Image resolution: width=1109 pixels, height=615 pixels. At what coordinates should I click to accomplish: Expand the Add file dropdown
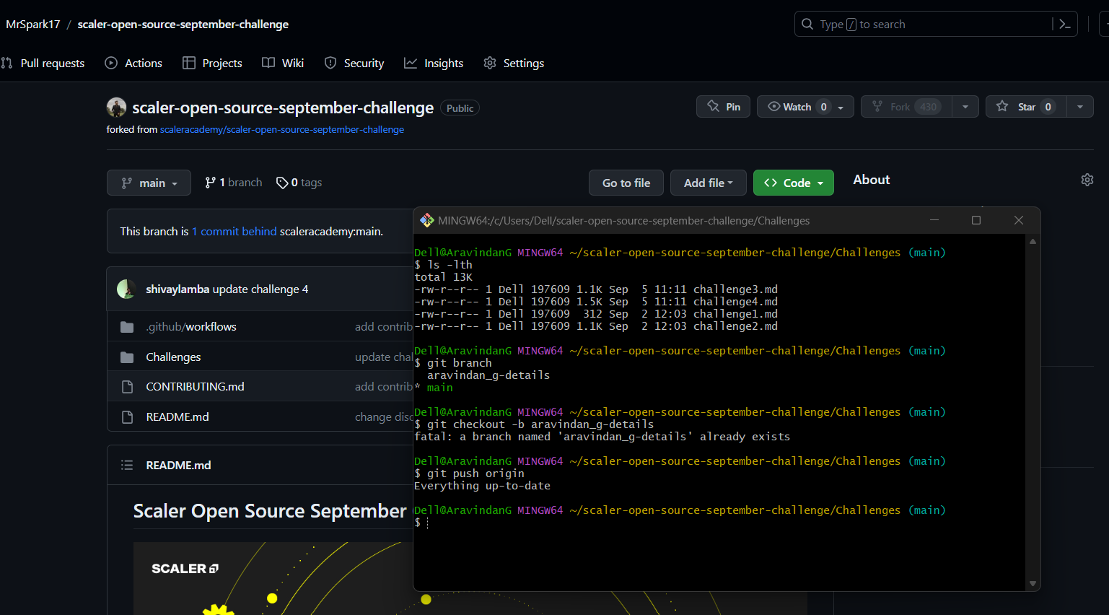[x=708, y=183]
